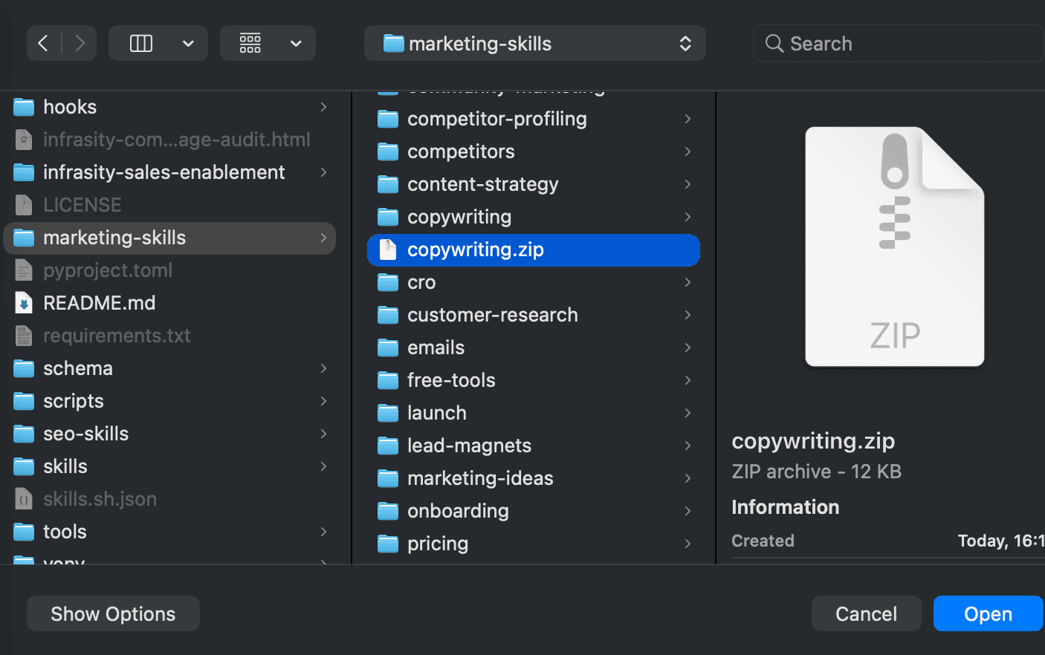Open the grouping dropdown arrow
The height and width of the screenshot is (655, 1045).
[296, 44]
